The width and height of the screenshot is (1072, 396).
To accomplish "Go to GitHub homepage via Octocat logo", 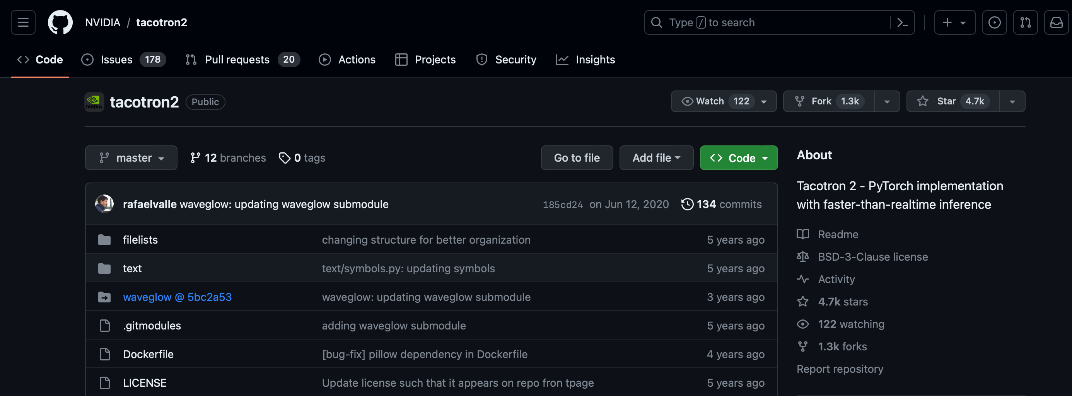I will 60,22.
